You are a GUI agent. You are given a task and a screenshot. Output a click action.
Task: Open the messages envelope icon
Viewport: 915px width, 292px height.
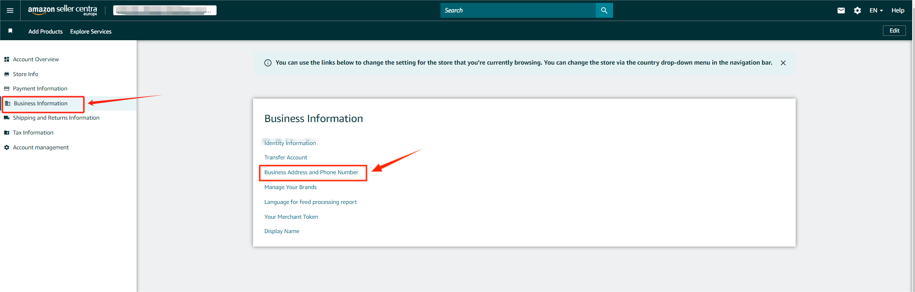[841, 11]
